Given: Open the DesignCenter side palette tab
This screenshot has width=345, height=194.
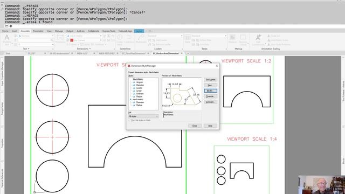Looking at the screenshot, I should pos(2,108).
